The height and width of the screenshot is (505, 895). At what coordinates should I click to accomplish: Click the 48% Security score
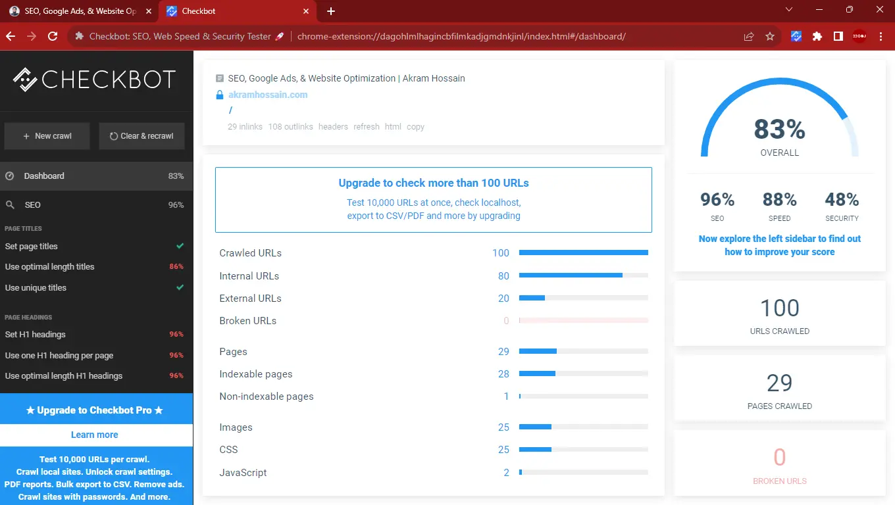tap(842, 206)
